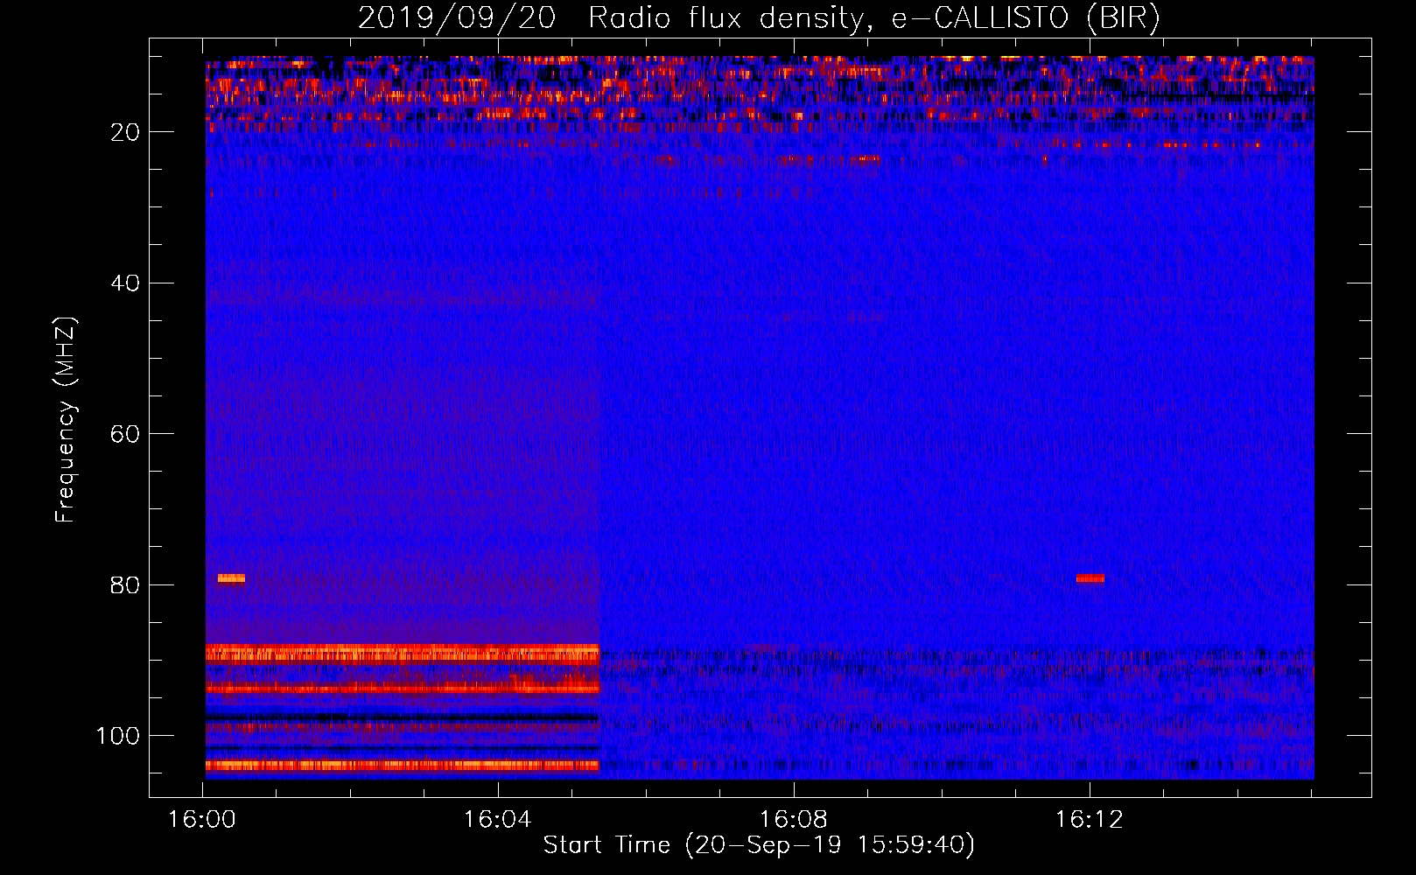
Task: Click the 100 MHz frequency tick label
Action: click(118, 736)
